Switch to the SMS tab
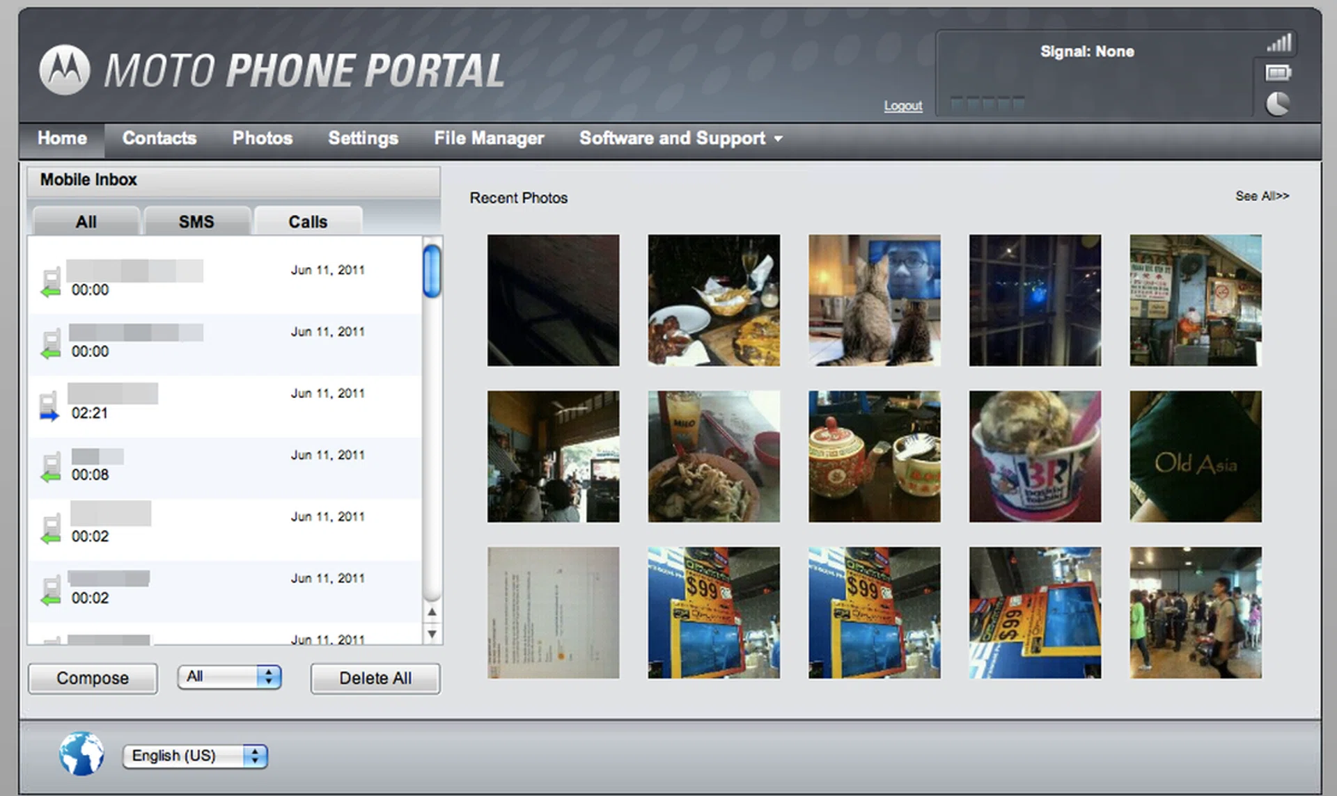Image resolution: width=1337 pixels, height=796 pixels. (x=196, y=222)
